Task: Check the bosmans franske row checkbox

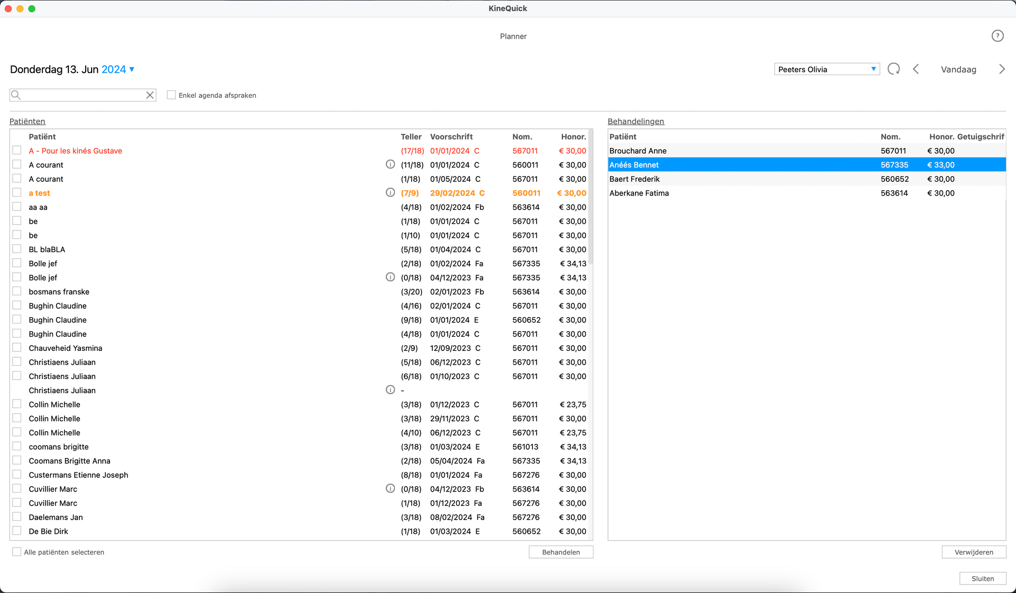Action: 17,291
